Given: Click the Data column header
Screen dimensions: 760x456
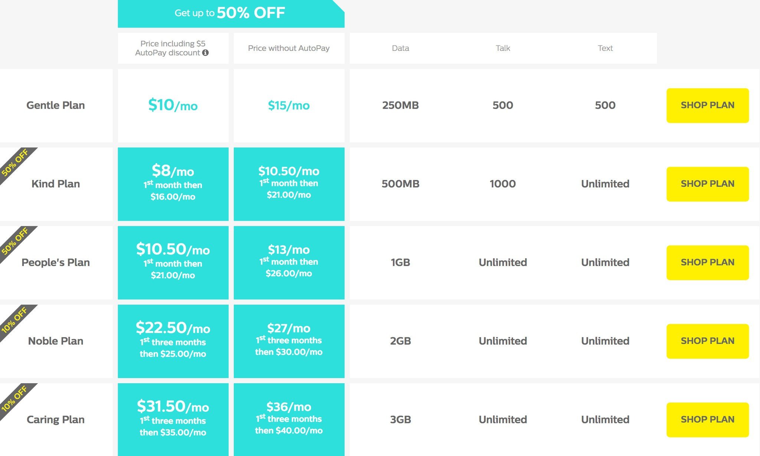Looking at the screenshot, I should click(400, 48).
